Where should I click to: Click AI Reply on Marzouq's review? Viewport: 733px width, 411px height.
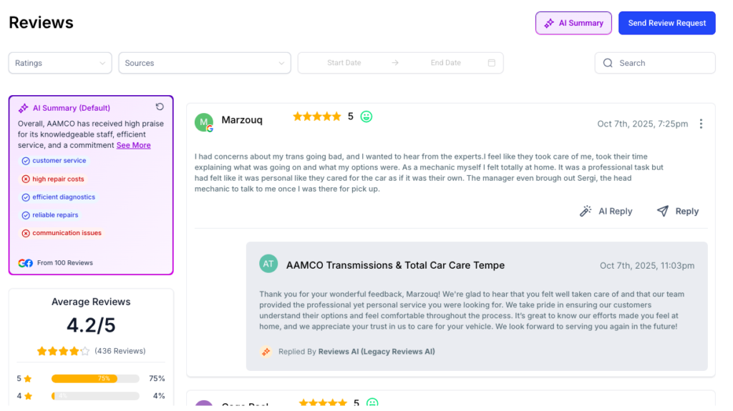point(606,211)
